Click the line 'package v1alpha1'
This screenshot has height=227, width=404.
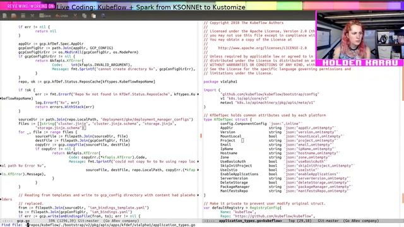(x=220, y=81)
